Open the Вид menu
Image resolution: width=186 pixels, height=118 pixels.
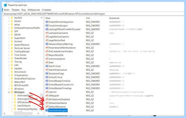(x=24, y=10)
